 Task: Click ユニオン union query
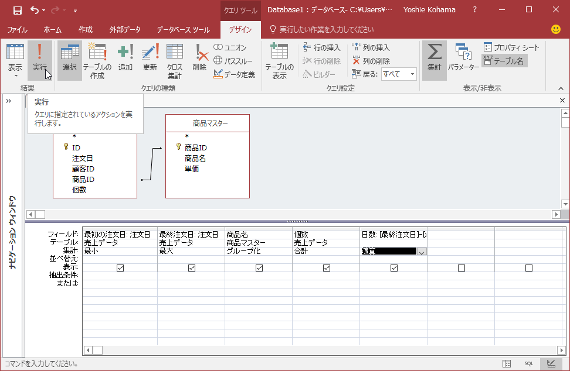[230, 47]
